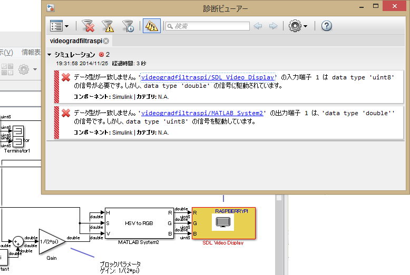Image resolution: width=410 pixels, height=275 pixels.
Task: Select the videogradfiltraspi tab
Action: tap(75, 41)
